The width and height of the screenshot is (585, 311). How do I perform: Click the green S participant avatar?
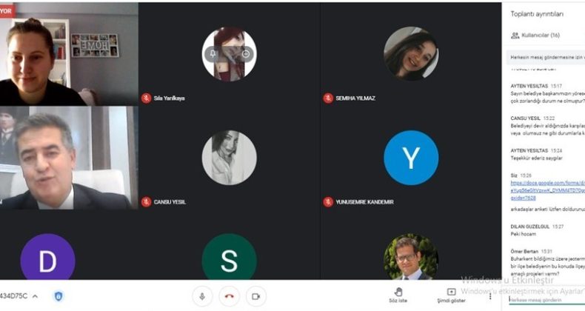[x=229, y=258]
